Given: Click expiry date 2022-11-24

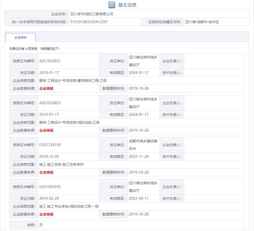Looking at the screenshot, I should [x=139, y=157].
